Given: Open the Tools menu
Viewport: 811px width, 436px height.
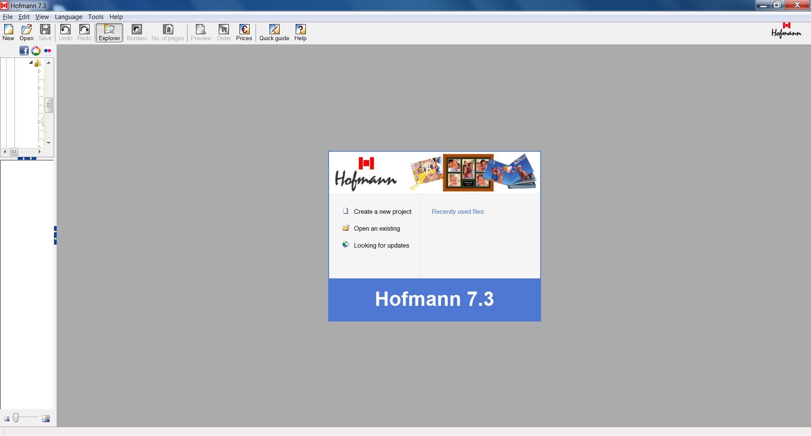Looking at the screenshot, I should pyautogui.click(x=95, y=16).
